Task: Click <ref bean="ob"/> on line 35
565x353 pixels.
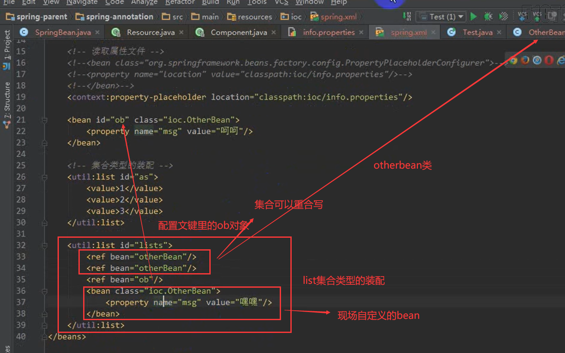Action: [x=125, y=280]
